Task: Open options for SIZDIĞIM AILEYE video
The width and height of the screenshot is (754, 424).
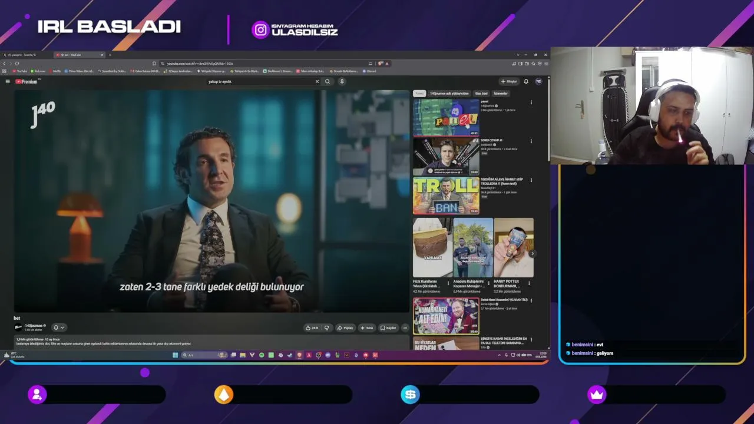Action: coord(531,180)
